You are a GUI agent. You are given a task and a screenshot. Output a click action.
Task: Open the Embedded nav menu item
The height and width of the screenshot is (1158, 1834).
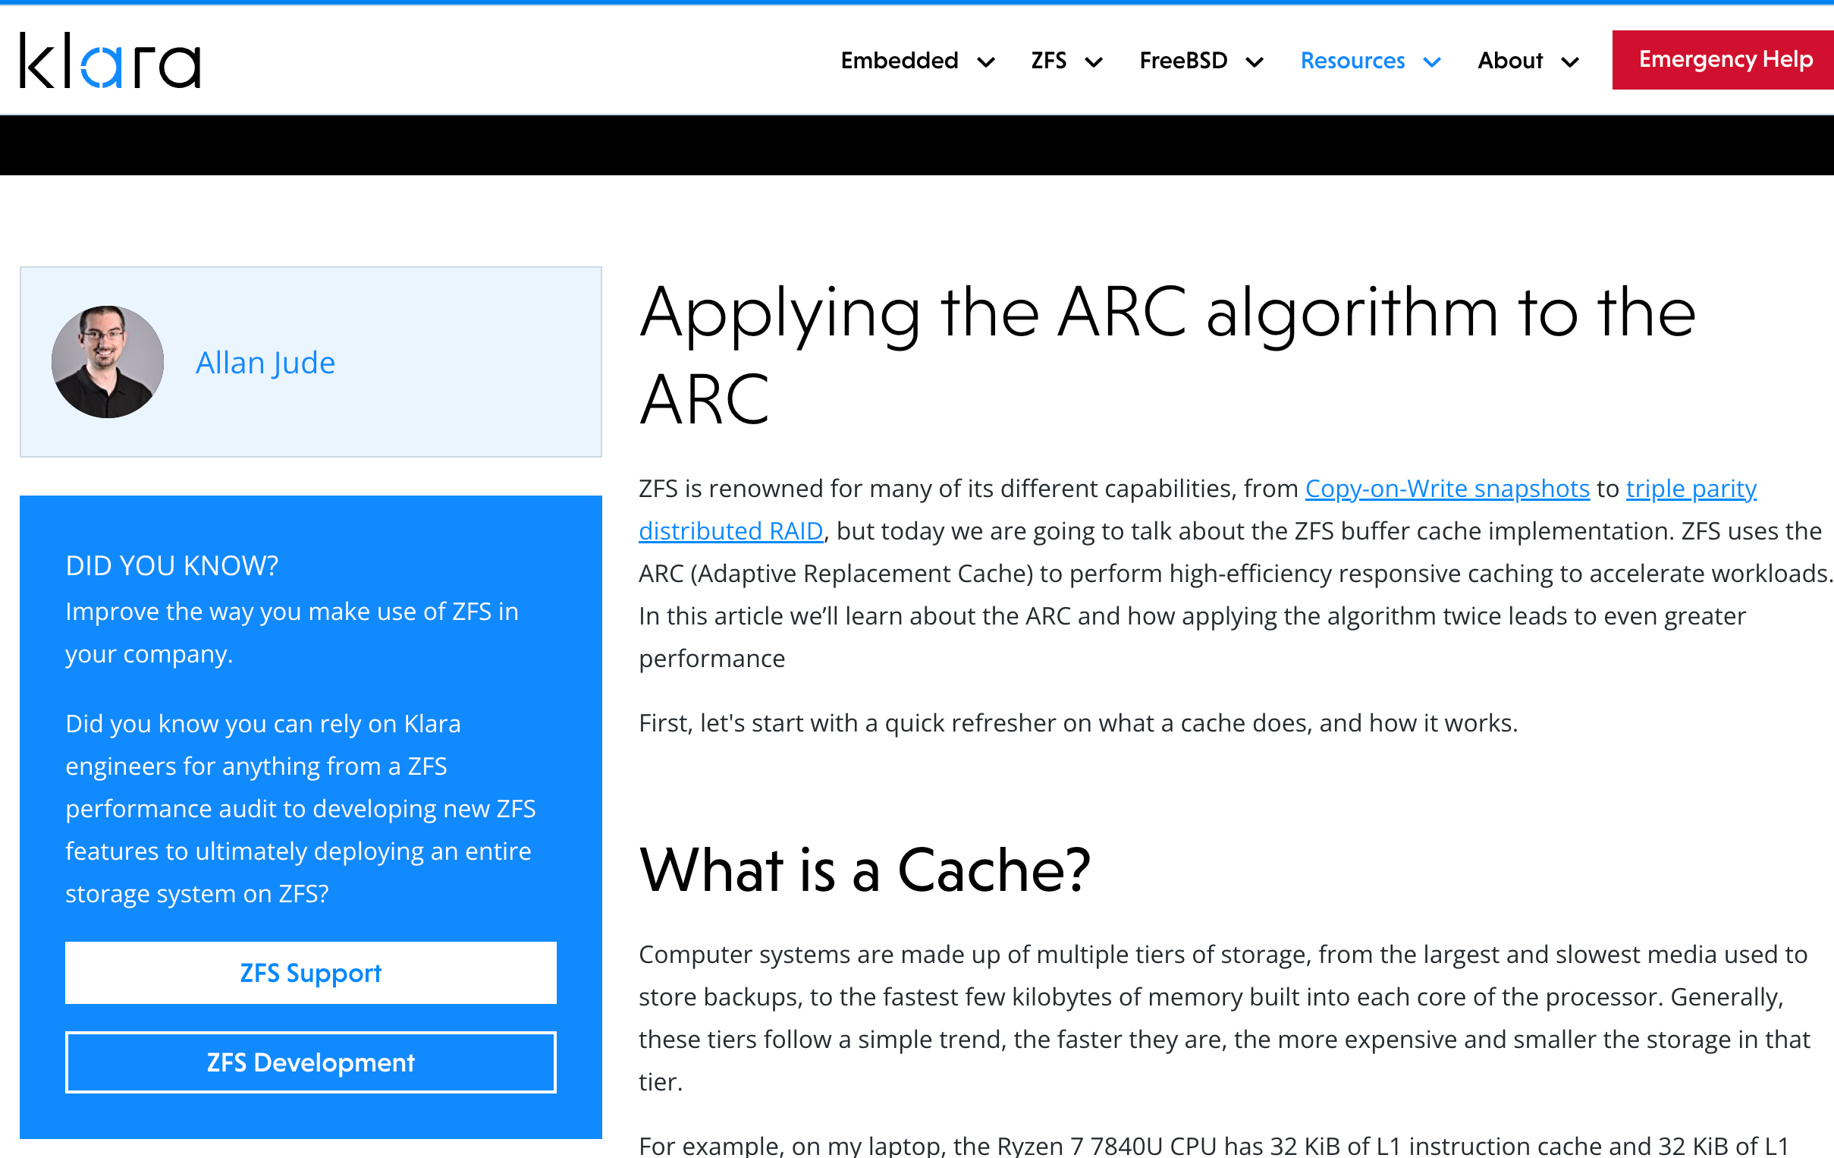pyautogui.click(x=899, y=60)
